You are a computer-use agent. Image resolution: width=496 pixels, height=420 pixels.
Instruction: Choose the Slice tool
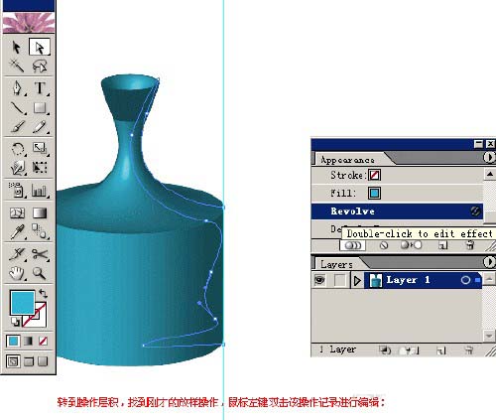(x=17, y=254)
